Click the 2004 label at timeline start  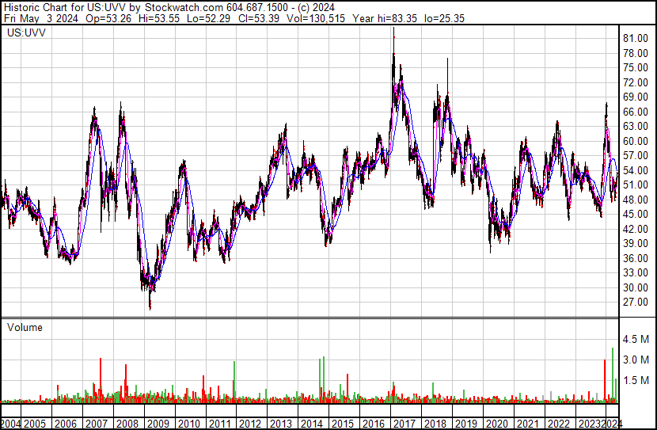11,424
